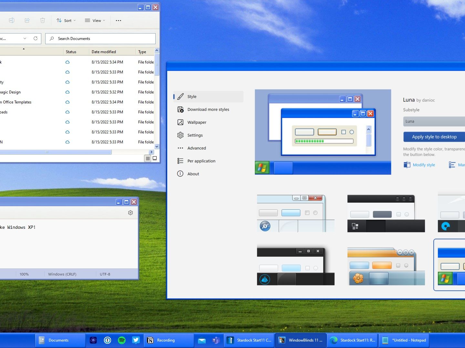465x348 pixels.
Task: Click Apply style to desktop button
Action: 434,137
